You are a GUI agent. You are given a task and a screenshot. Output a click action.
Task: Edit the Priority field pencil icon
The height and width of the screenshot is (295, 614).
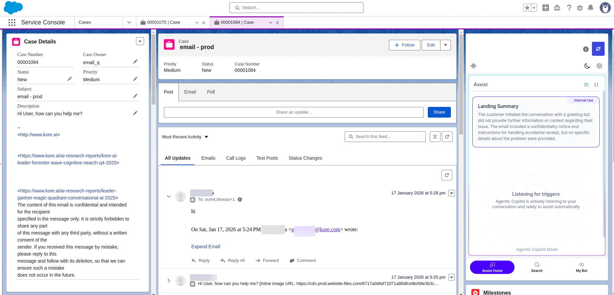pyautogui.click(x=135, y=79)
